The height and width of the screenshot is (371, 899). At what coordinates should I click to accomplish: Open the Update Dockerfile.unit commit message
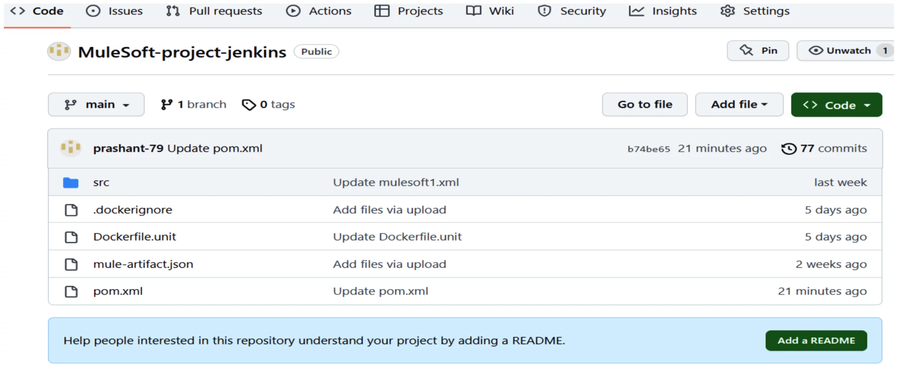(x=397, y=237)
